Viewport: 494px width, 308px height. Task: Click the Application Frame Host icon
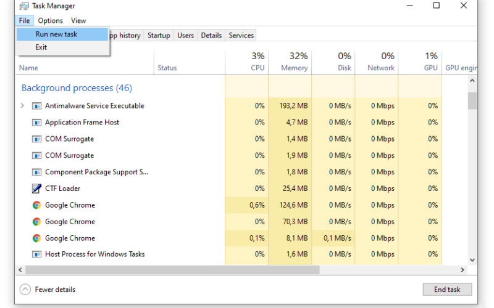point(36,122)
